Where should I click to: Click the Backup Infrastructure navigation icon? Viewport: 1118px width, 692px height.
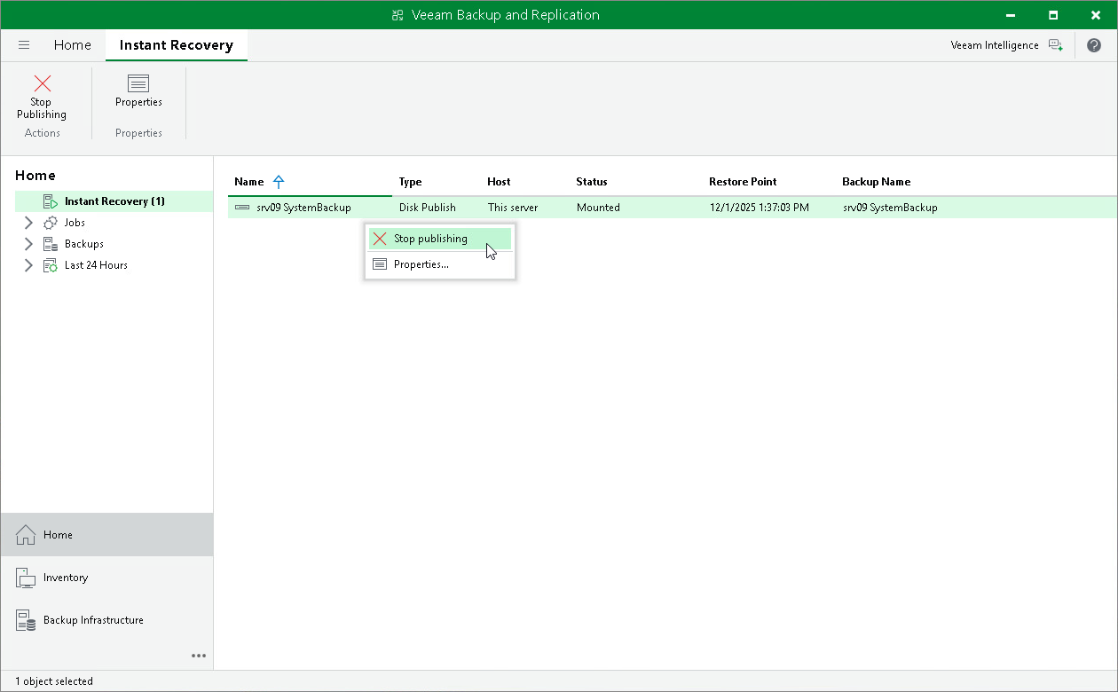(24, 619)
